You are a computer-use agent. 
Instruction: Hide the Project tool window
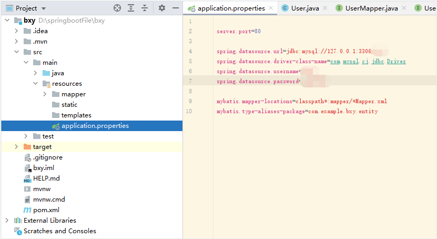(x=175, y=8)
